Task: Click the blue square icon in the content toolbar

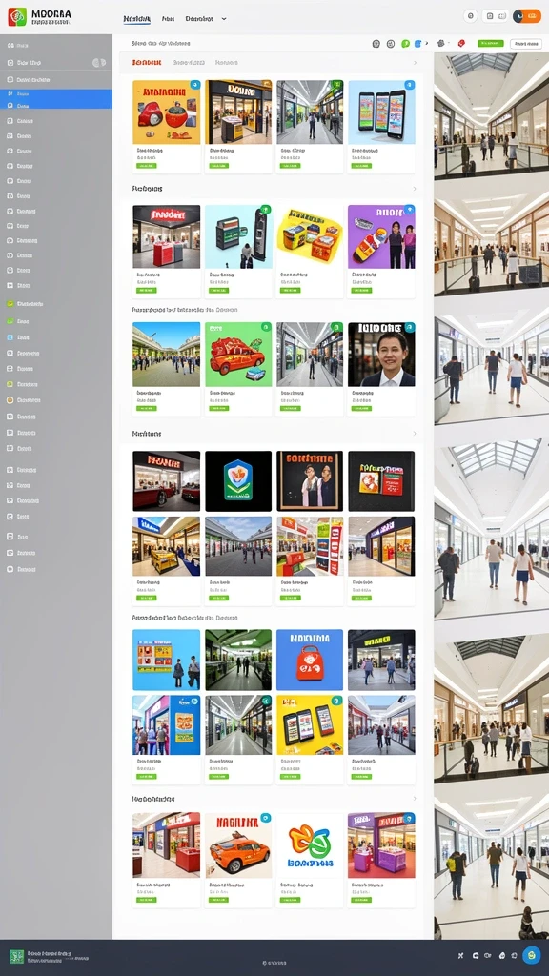Action: pyautogui.click(x=417, y=44)
